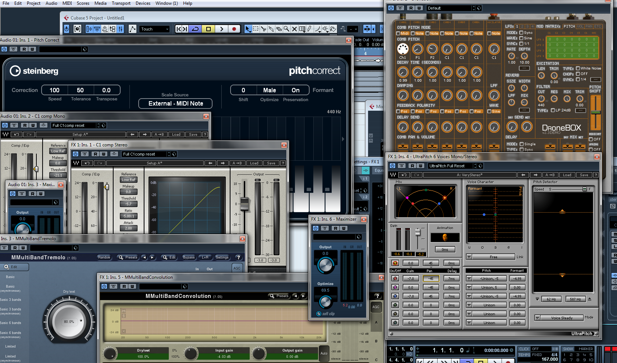
Task: Open the Color tool paint bucket
Action: pos(333,29)
